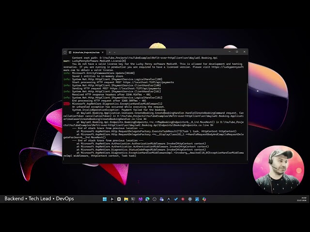Image resolution: width=310 pixels, height=232 pixels.
Task: Close the terminal window
Action: pos(244,52)
